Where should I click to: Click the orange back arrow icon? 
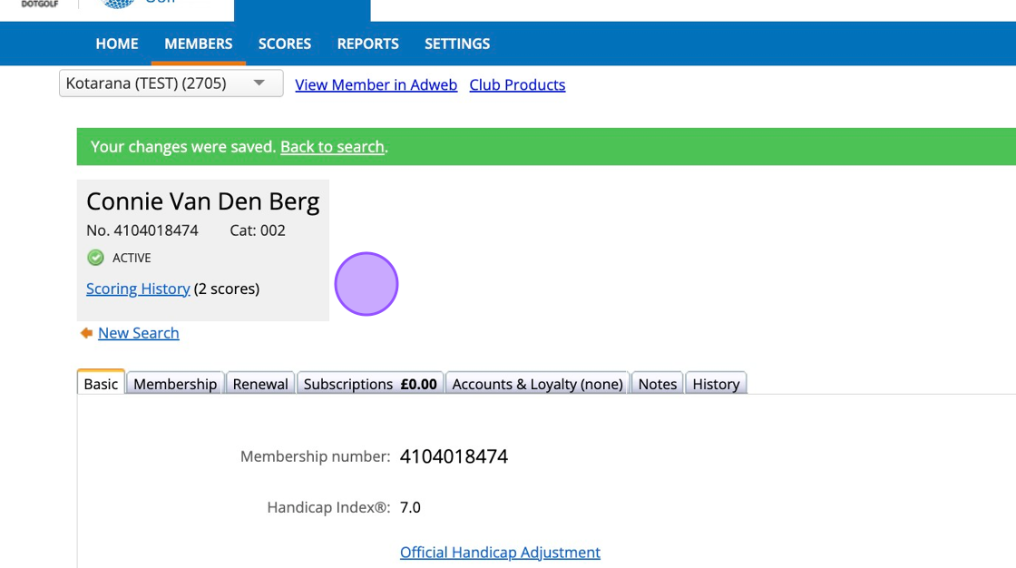tap(86, 333)
